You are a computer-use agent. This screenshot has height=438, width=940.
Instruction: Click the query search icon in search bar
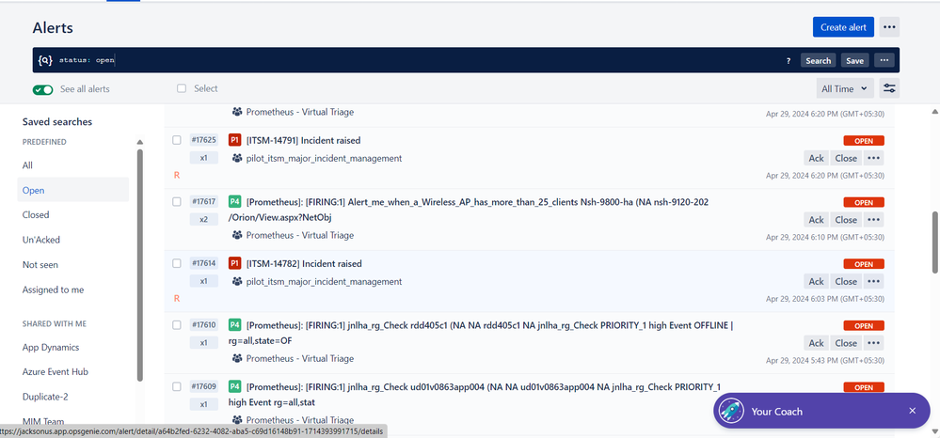coord(45,60)
